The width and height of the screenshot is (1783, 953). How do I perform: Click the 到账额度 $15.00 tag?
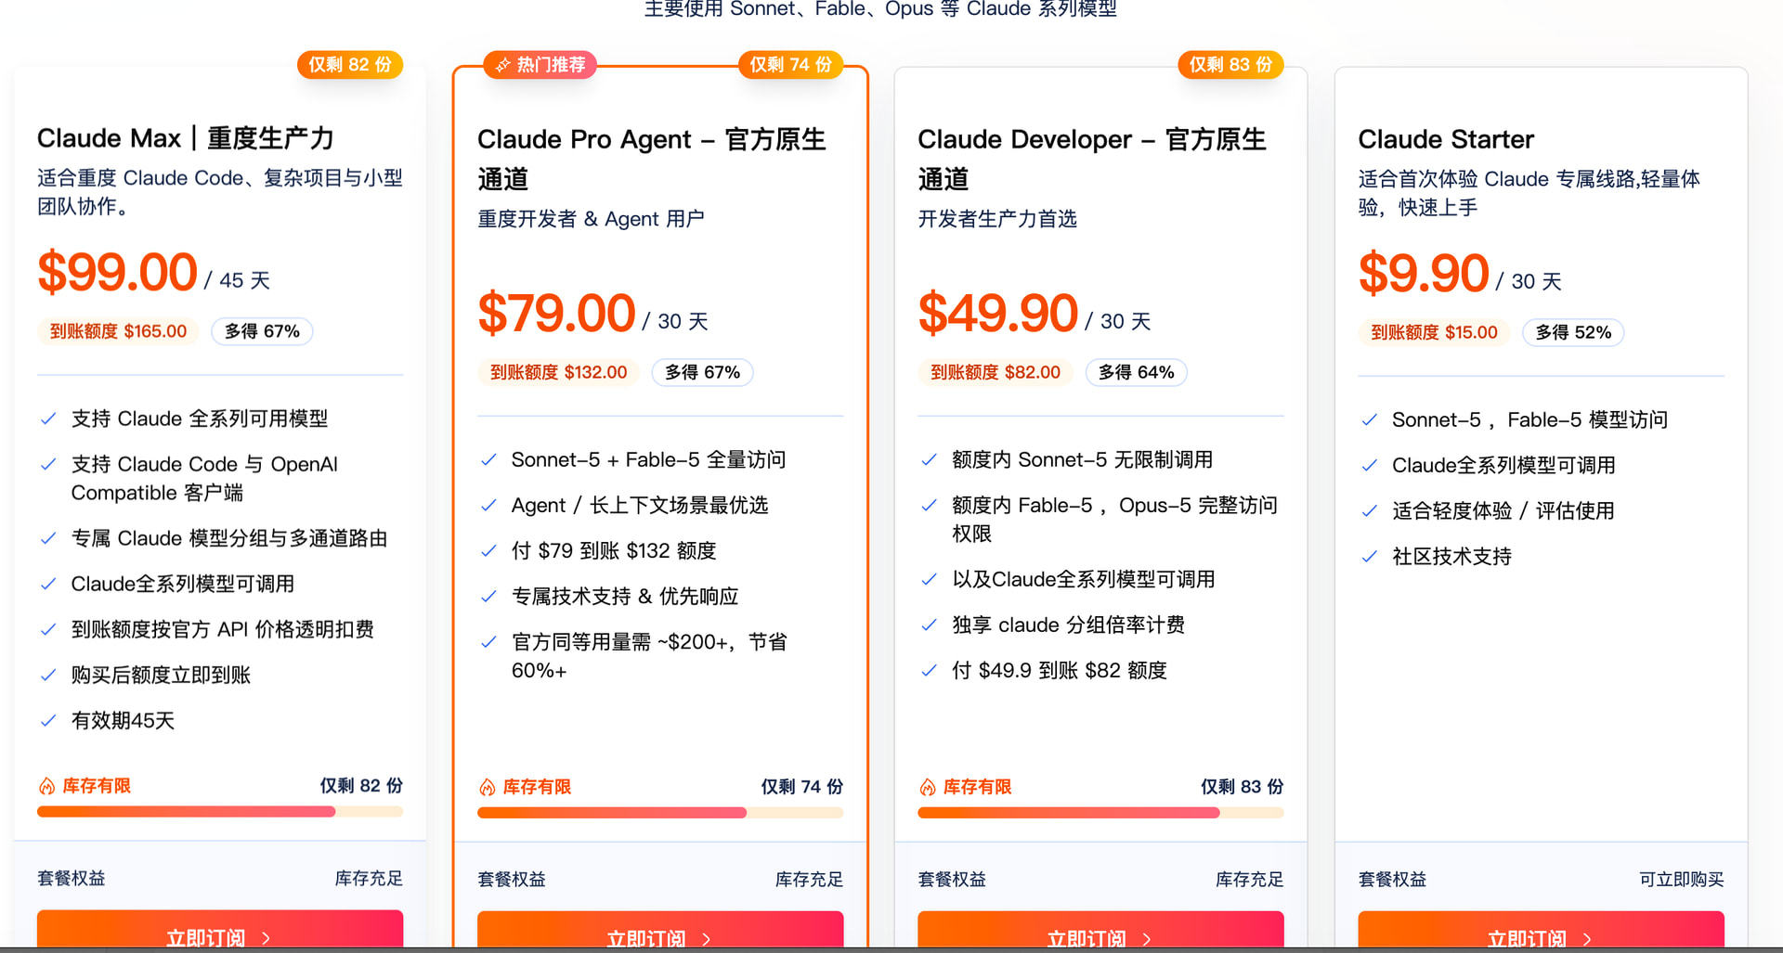pyautogui.click(x=1434, y=333)
